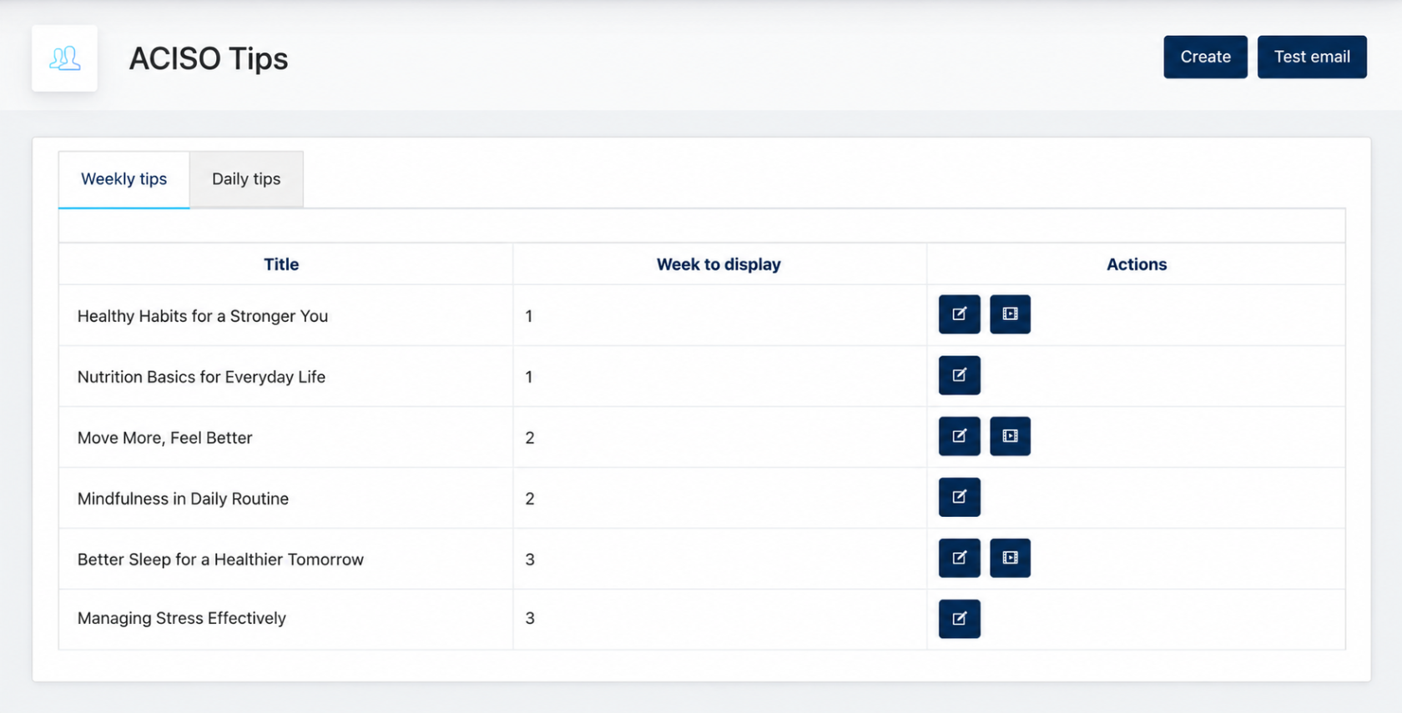Click the ACISO Tips page heading
This screenshot has height=713, width=1402.
coord(209,58)
